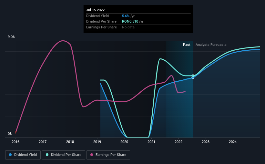The image size is (265, 164).
Task: Select the 2018 x-axis label
Action: 70,142
